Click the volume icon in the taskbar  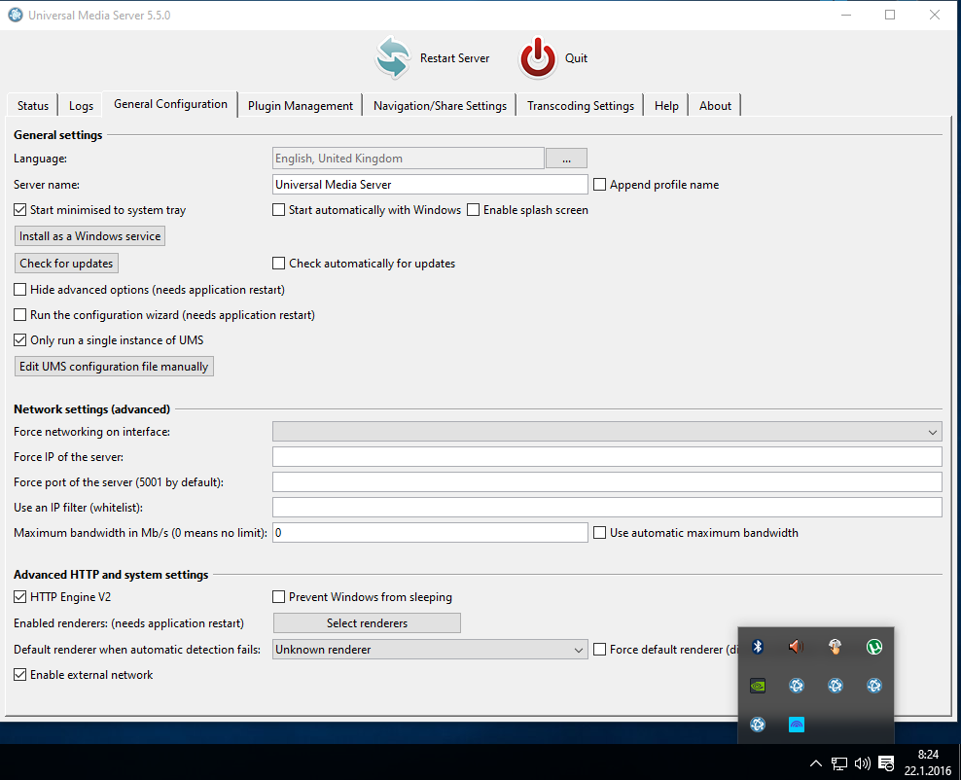click(x=863, y=763)
